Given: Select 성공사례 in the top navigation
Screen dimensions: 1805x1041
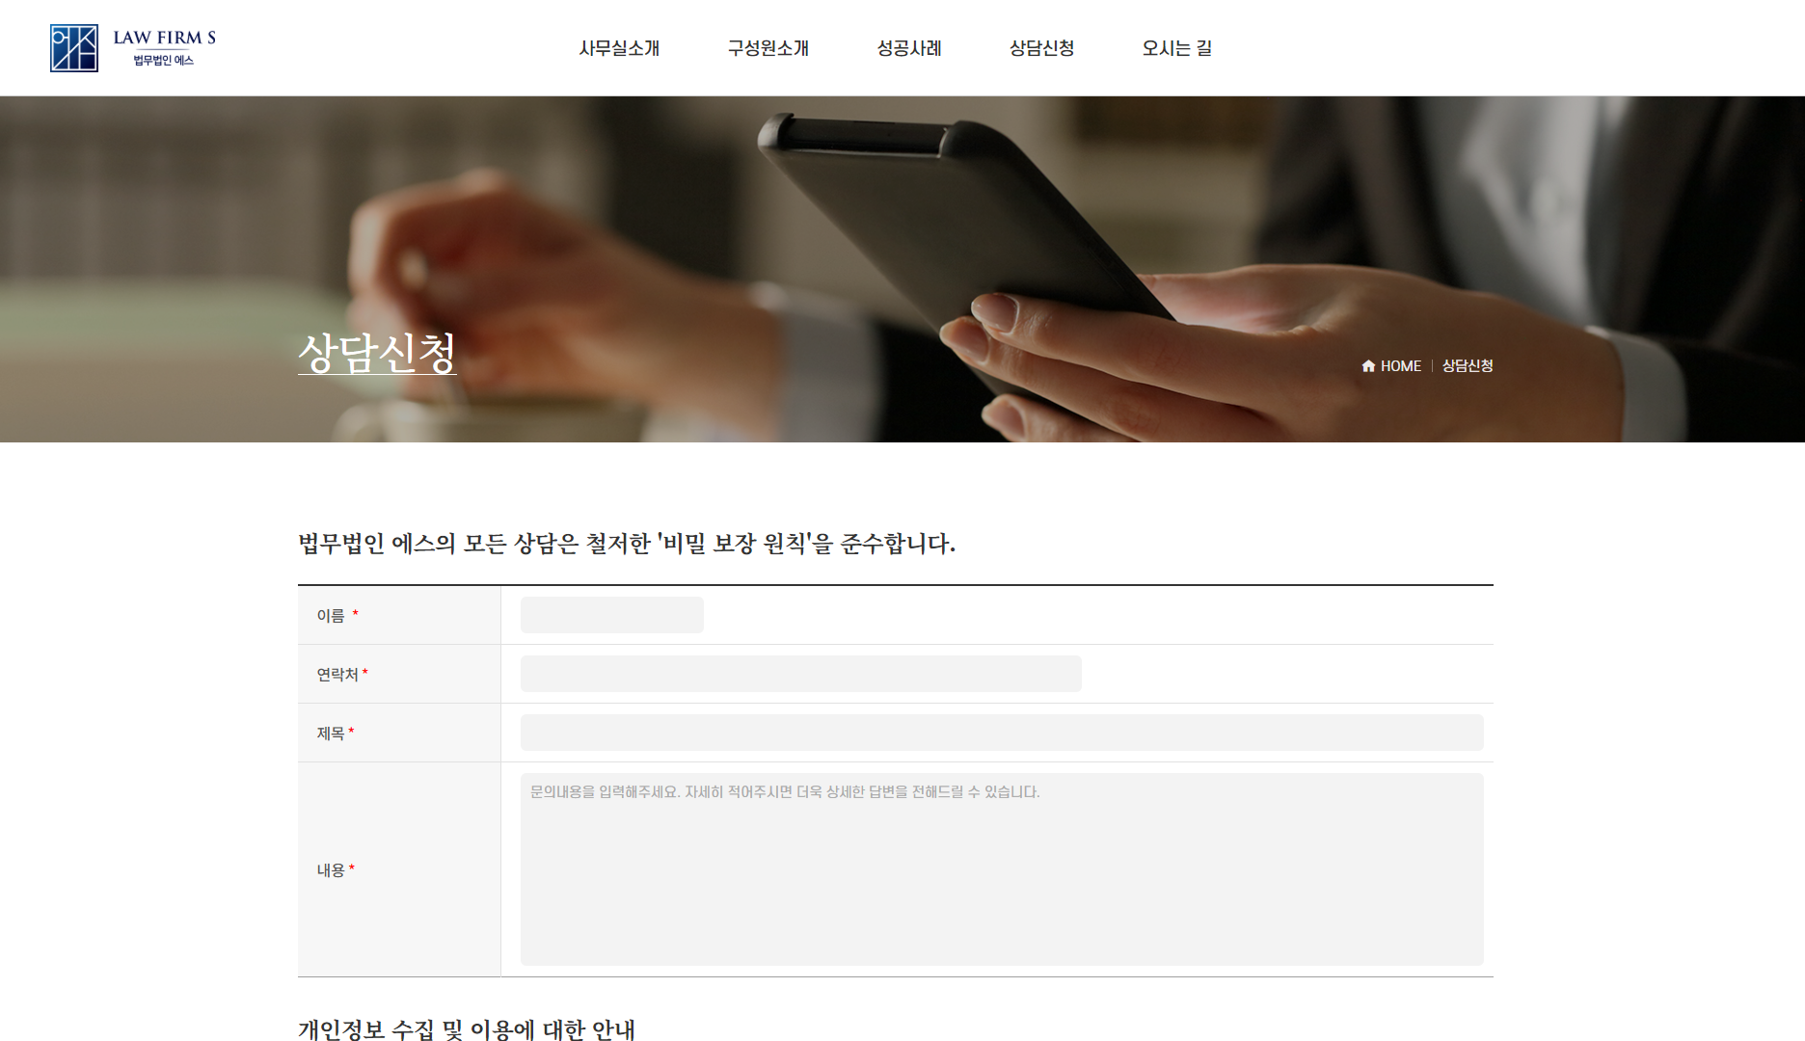Looking at the screenshot, I should [x=908, y=48].
